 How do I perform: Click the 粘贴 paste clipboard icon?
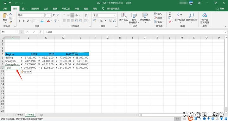pyautogui.click(x=5, y=16)
